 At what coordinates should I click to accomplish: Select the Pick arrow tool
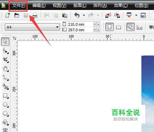(x=5, y=42)
